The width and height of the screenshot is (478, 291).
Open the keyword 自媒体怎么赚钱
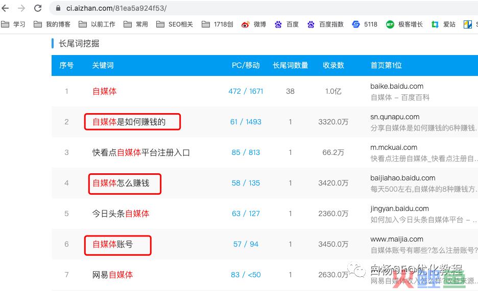[x=121, y=183]
